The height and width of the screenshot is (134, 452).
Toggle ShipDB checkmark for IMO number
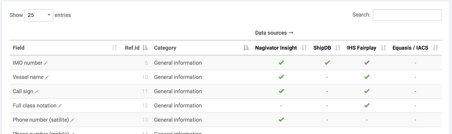(x=327, y=63)
